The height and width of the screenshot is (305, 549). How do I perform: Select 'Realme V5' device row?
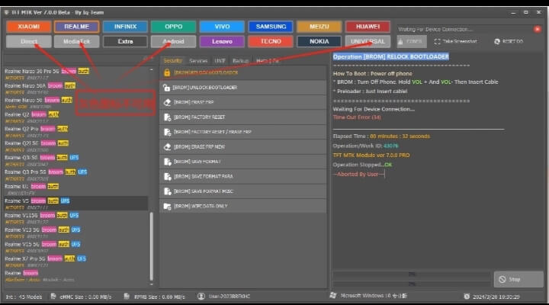pos(76,204)
